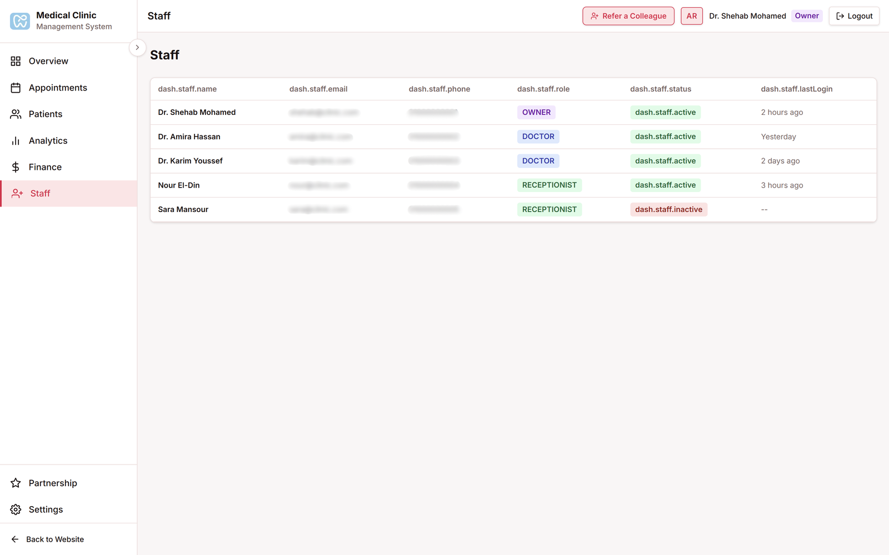The width and height of the screenshot is (889, 555).
Task: Click the Logout button
Action: click(x=854, y=16)
